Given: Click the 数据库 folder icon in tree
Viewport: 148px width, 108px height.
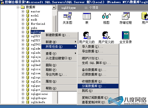Looking at the screenshot, I should 23,7.
